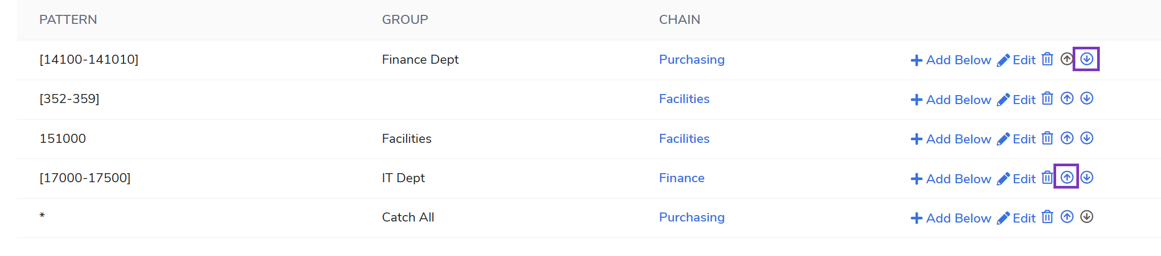1161x256 pixels.
Task: Delete the catch-all asterisk rule
Action: (x=1047, y=217)
